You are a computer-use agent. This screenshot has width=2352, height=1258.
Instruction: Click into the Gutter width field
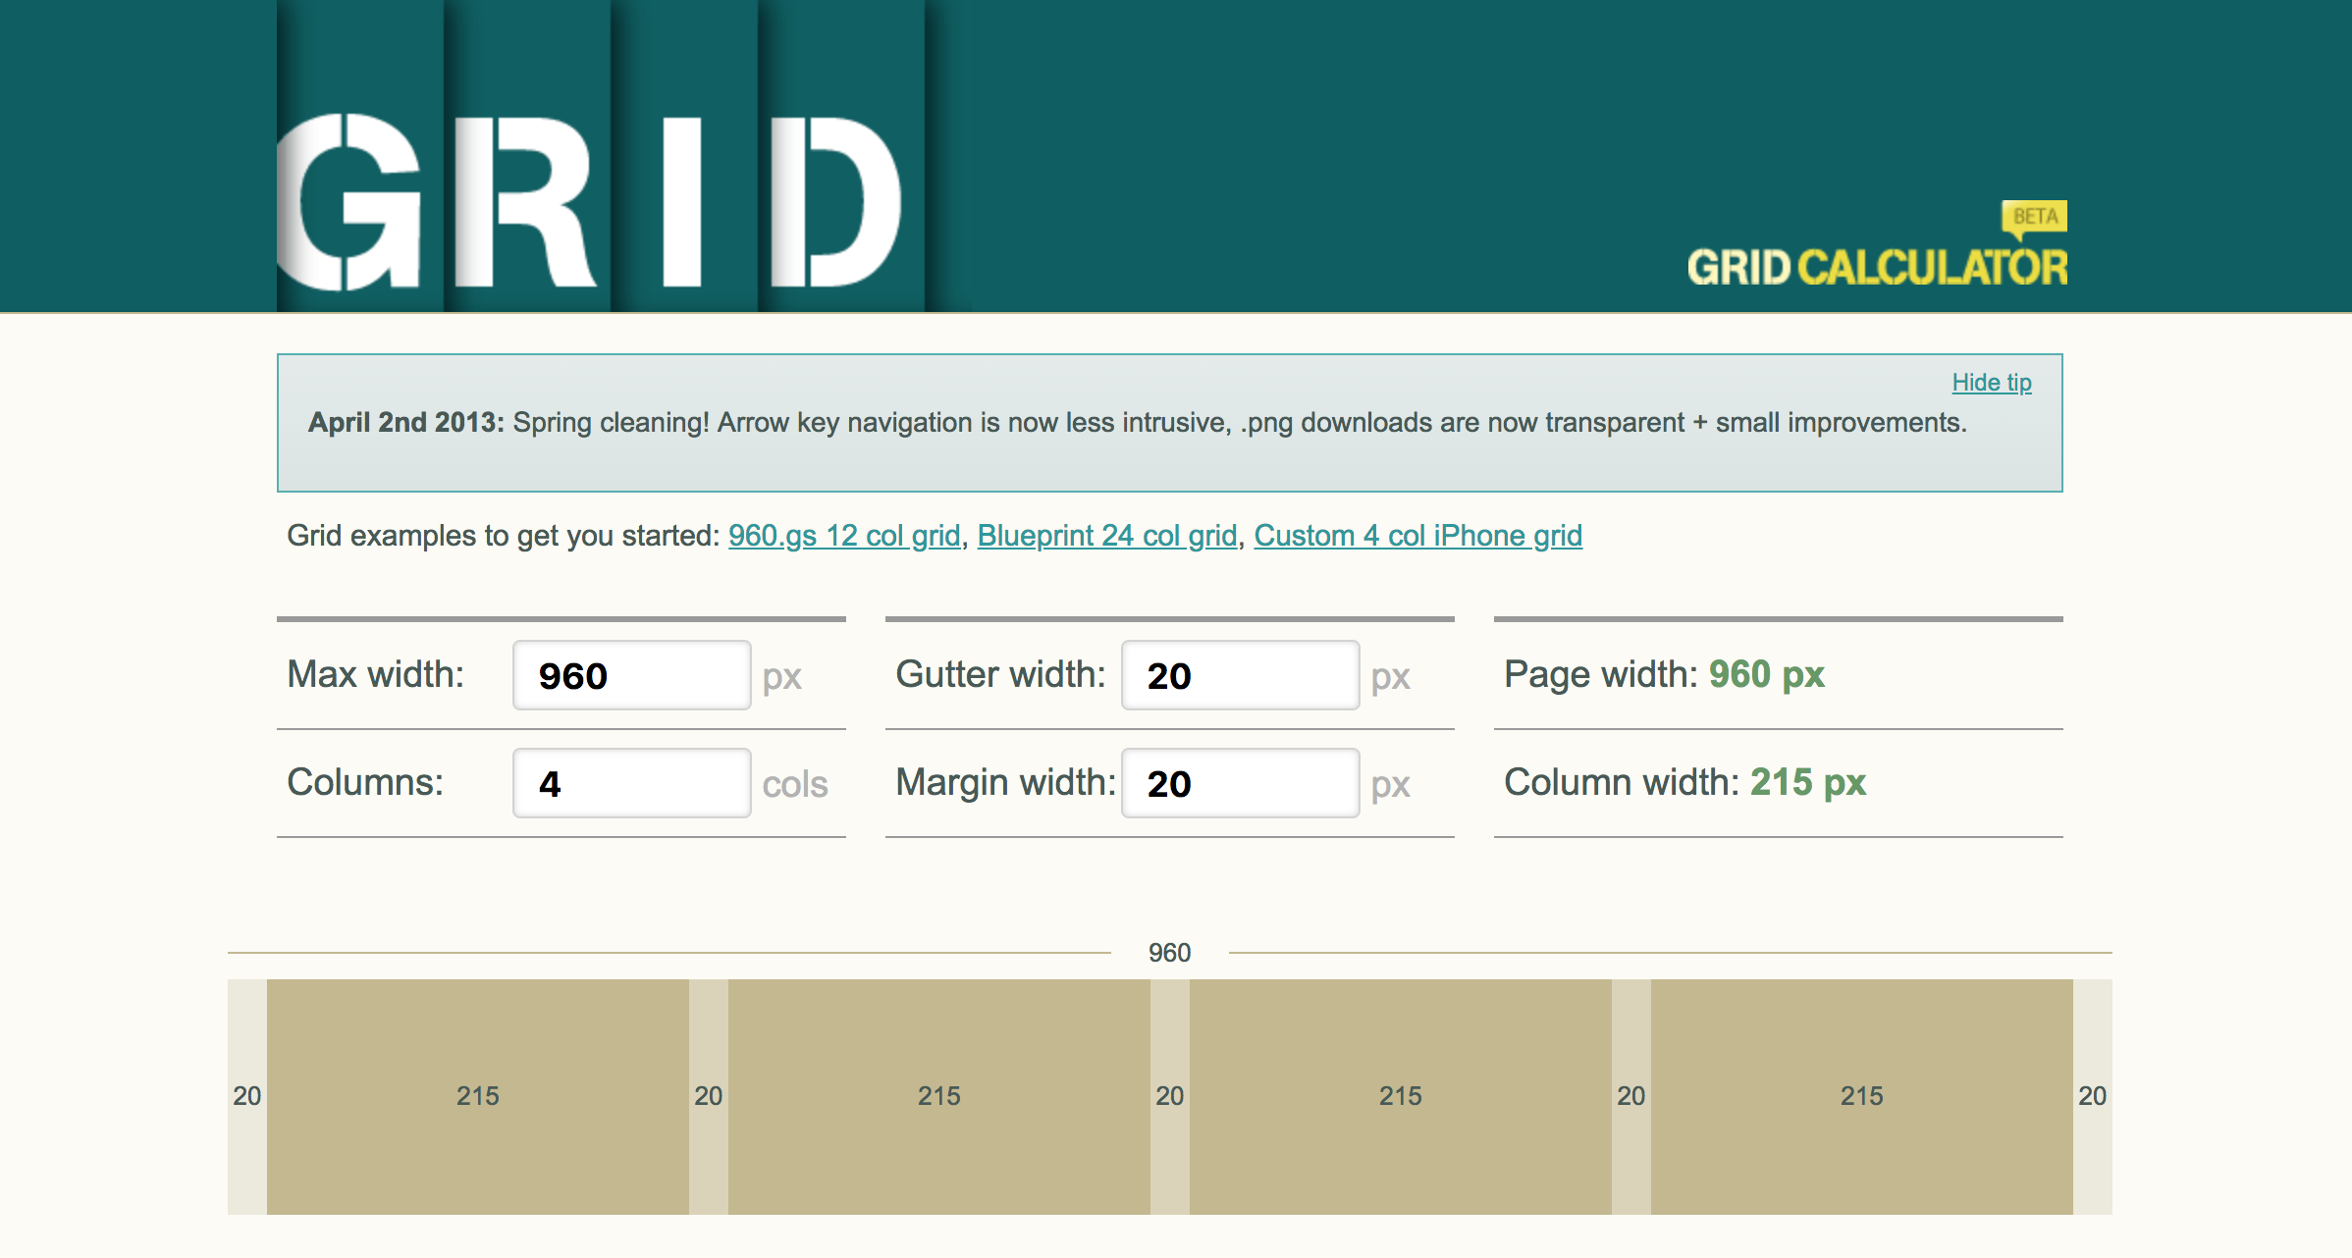tap(1240, 675)
